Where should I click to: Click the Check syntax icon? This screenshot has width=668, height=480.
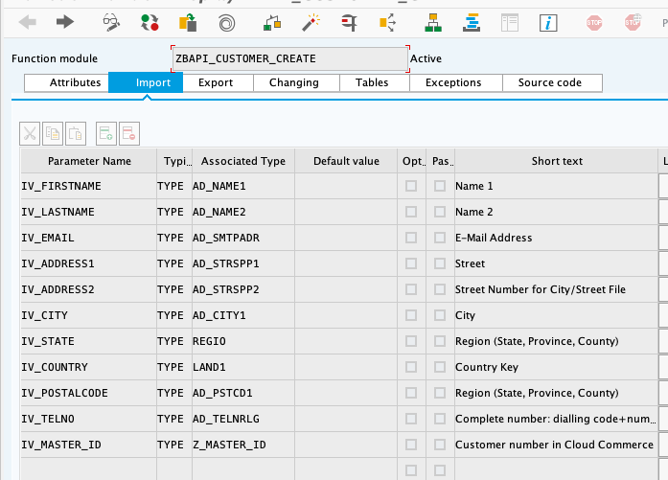pyautogui.click(x=272, y=23)
